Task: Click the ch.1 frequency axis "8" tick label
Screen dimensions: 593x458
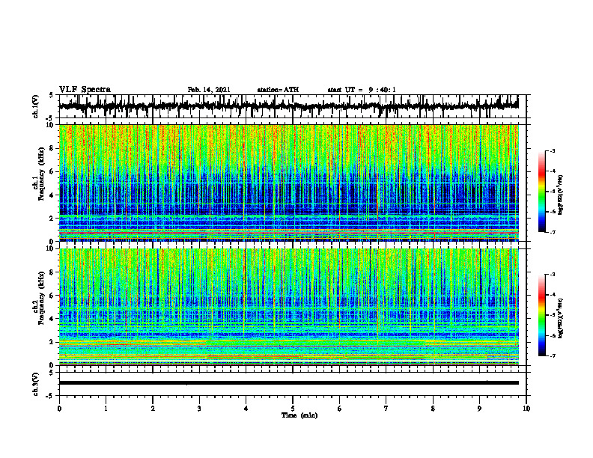Action: tap(52, 148)
